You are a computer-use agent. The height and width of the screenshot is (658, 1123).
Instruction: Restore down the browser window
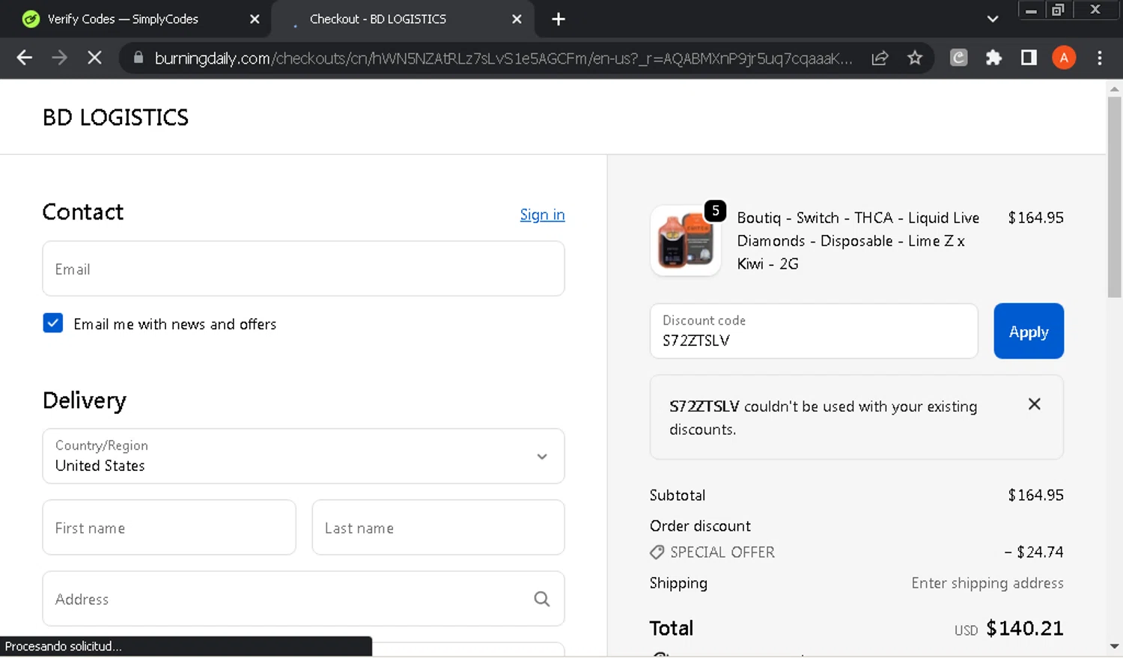(1058, 10)
